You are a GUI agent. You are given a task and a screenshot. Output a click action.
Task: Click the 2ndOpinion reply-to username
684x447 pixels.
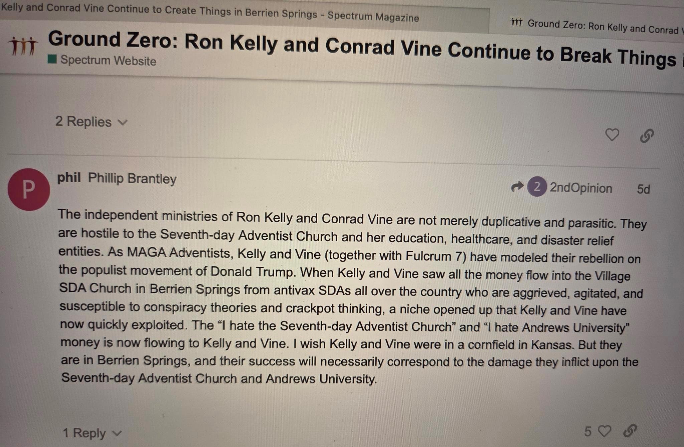coord(580,188)
